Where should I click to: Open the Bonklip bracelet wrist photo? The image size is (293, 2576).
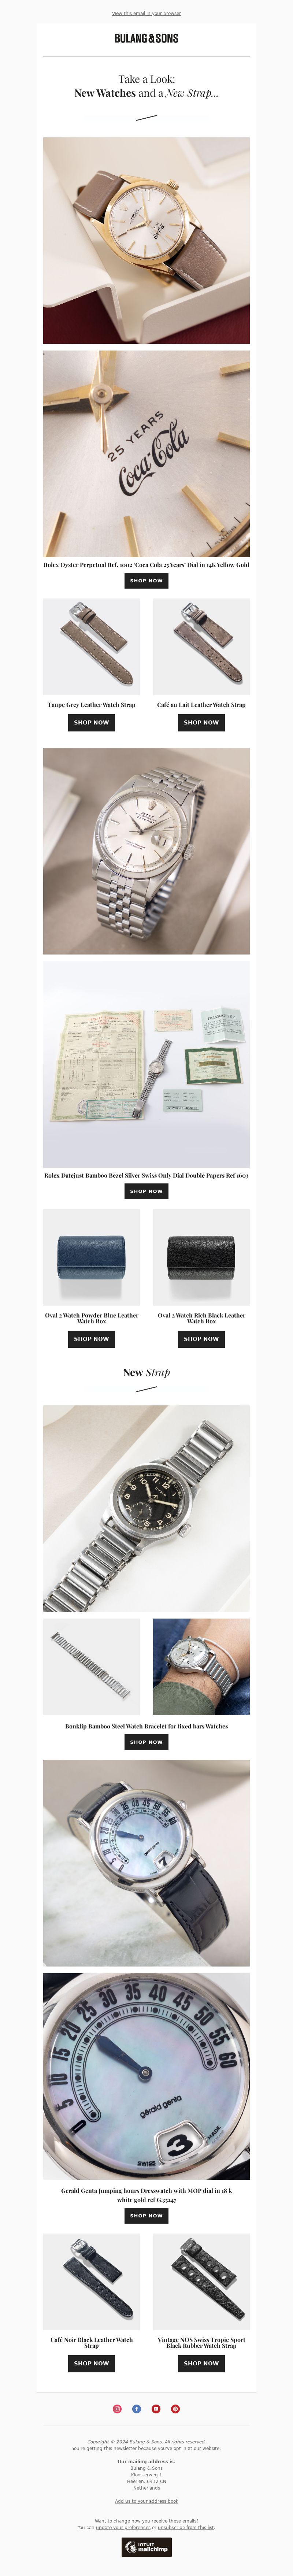pyautogui.click(x=201, y=1667)
